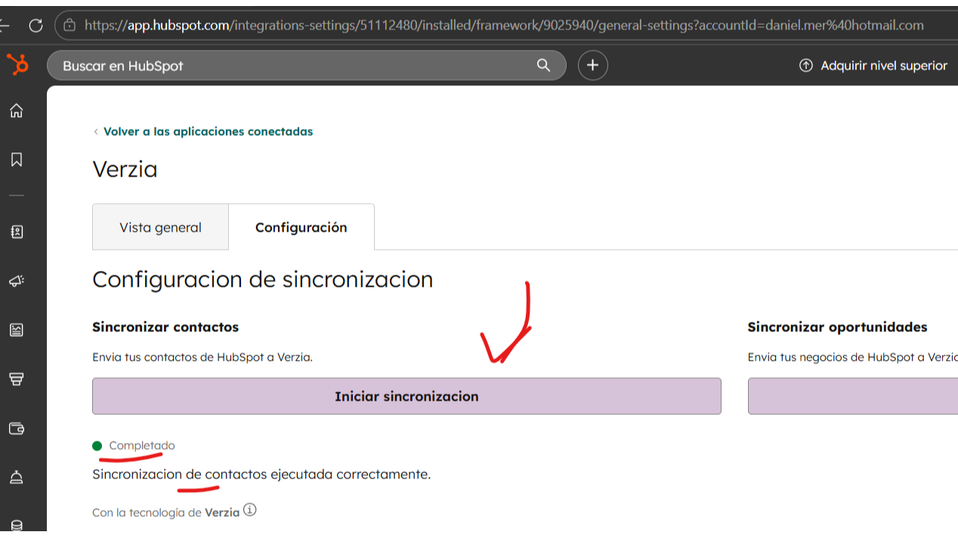The image size is (958, 538).
Task: Open the CRM contacts icon in sidebar
Action: click(x=17, y=232)
